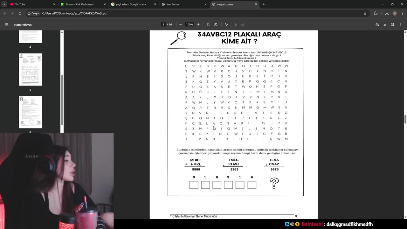The height and width of the screenshot is (229, 407).
Task: Go forward to next page
Action: click(12, 13)
